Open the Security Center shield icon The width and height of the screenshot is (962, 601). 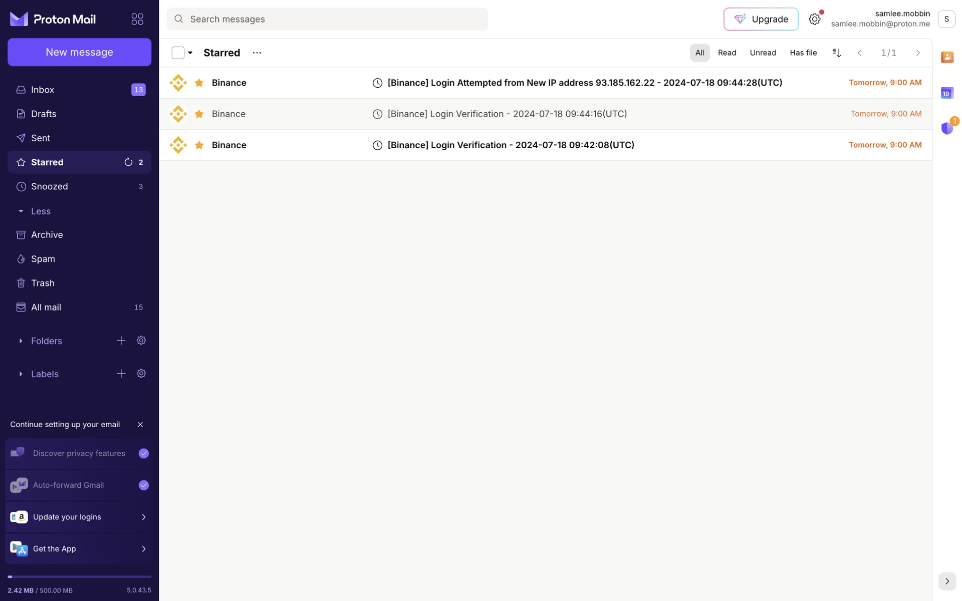coord(946,128)
